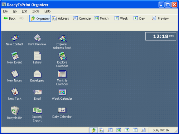Image resolution: width=179 pixels, height=134 pixels.
Task: Open the File menu
Action: 5,11
